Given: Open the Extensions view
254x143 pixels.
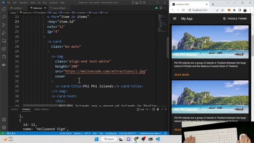Looking at the screenshot, I should [x=4, y=49].
